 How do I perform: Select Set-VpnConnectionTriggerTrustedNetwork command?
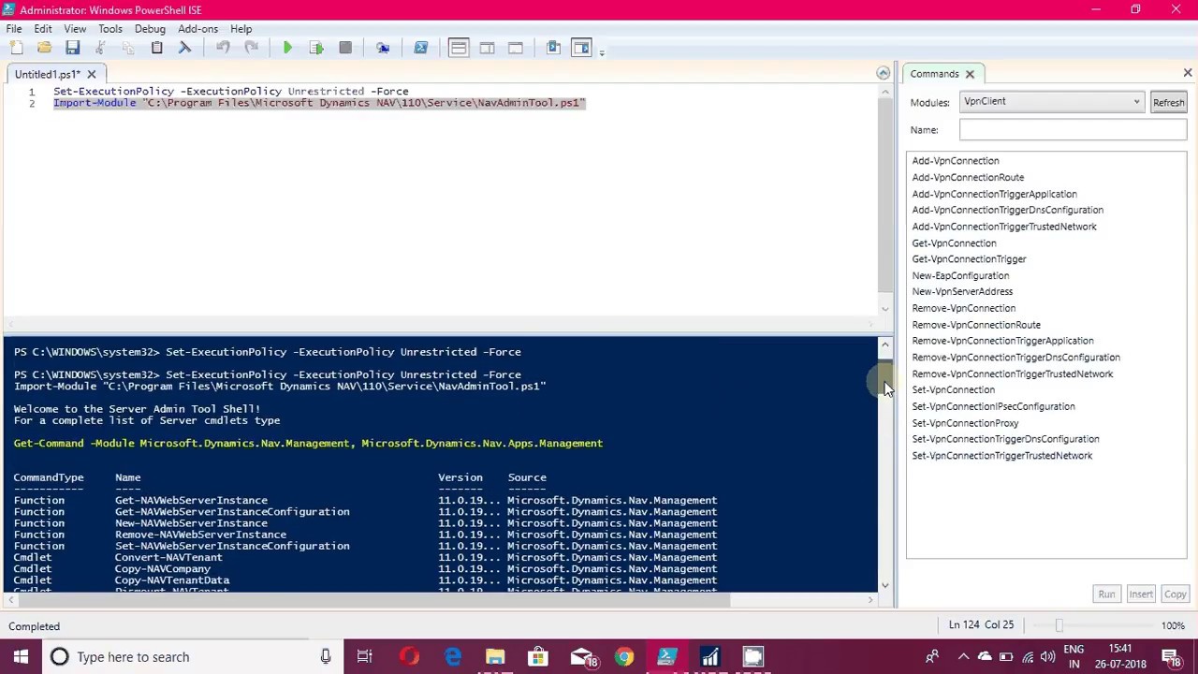pos(1001,456)
